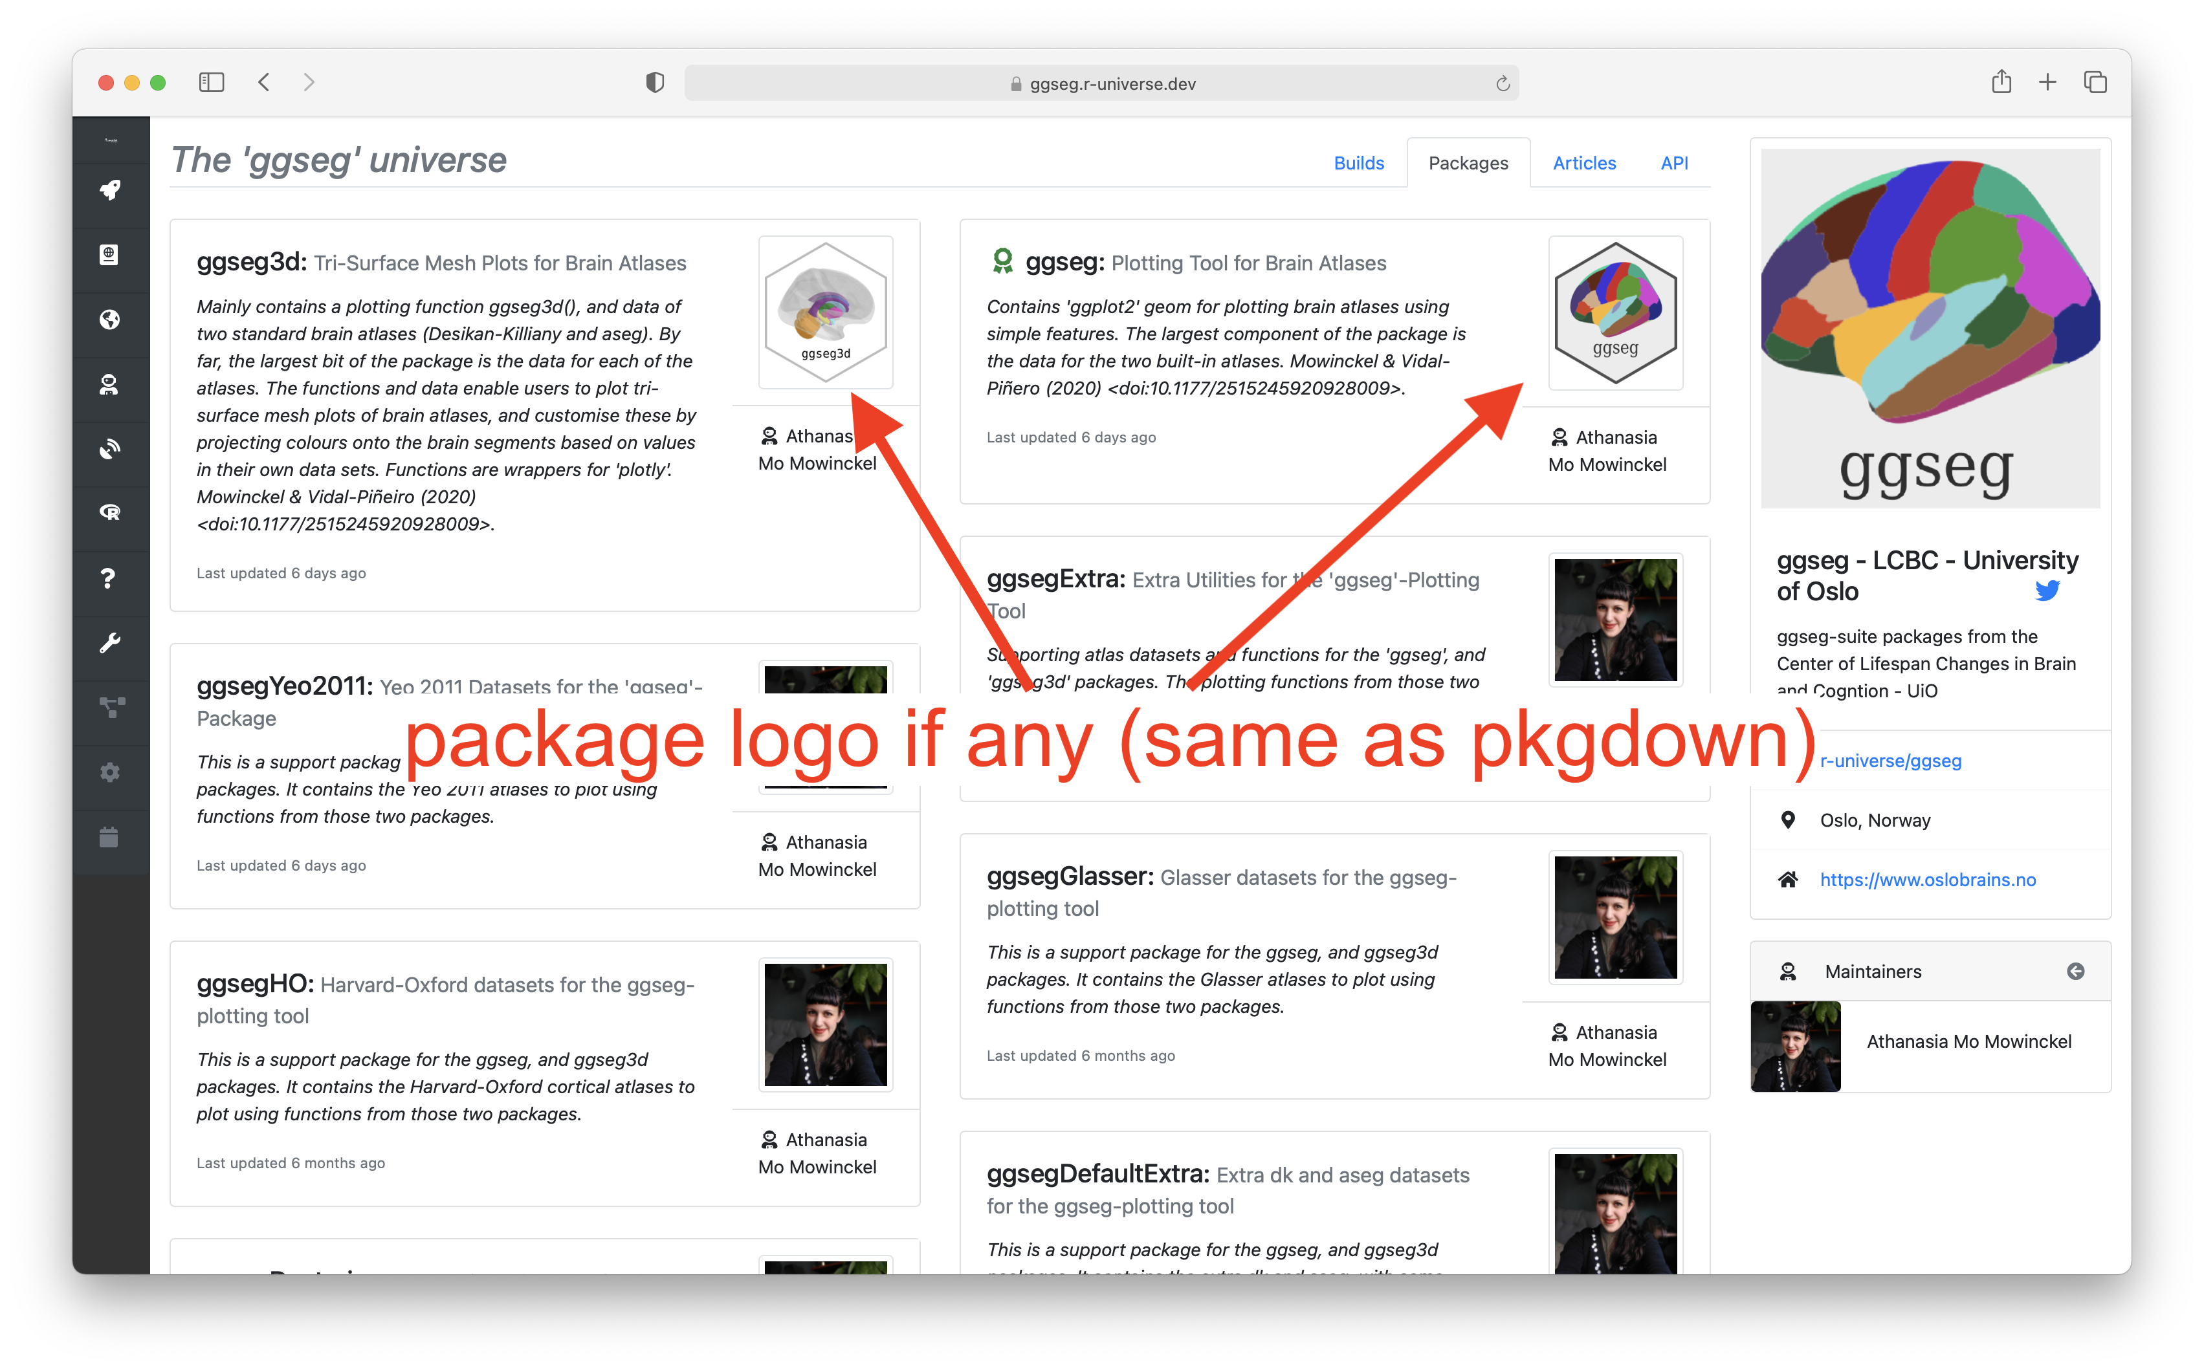2204x1370 pixels.
Task: Open the ggseg3d package title
Action: pyautogui.click(x=252, y=262)
